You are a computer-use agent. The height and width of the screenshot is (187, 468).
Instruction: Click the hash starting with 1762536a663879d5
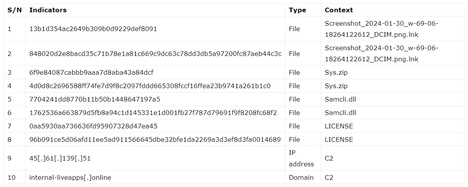pyautogui.click(x=153, y=113)
